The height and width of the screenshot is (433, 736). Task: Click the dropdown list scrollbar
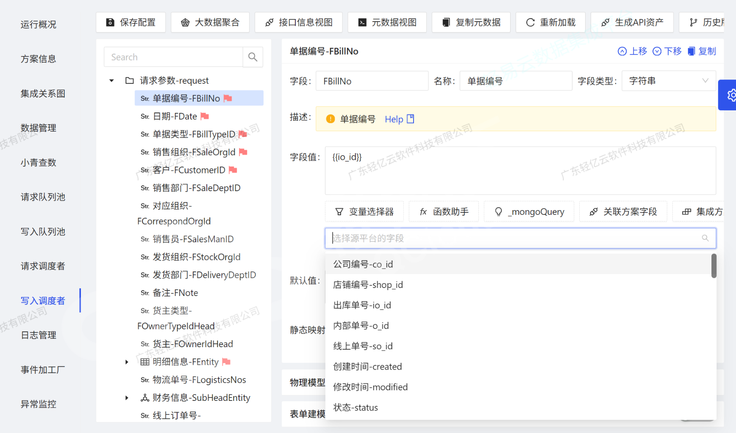[x=714, y=266]
